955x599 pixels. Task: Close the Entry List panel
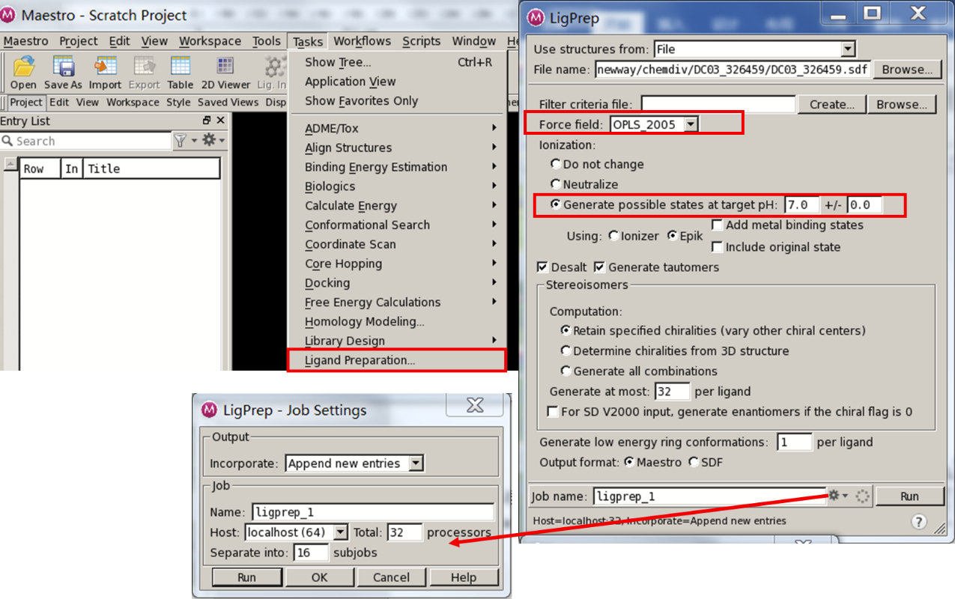click(x=220, y=121)
